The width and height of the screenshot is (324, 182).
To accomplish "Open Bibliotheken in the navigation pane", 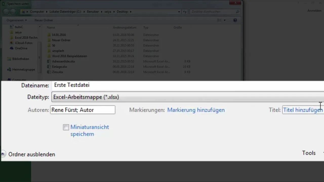I will tap(21, 59).
